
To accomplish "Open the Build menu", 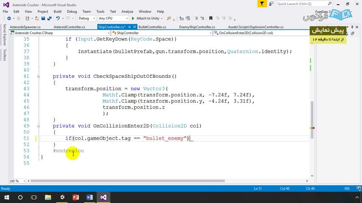I will [58, 11].
